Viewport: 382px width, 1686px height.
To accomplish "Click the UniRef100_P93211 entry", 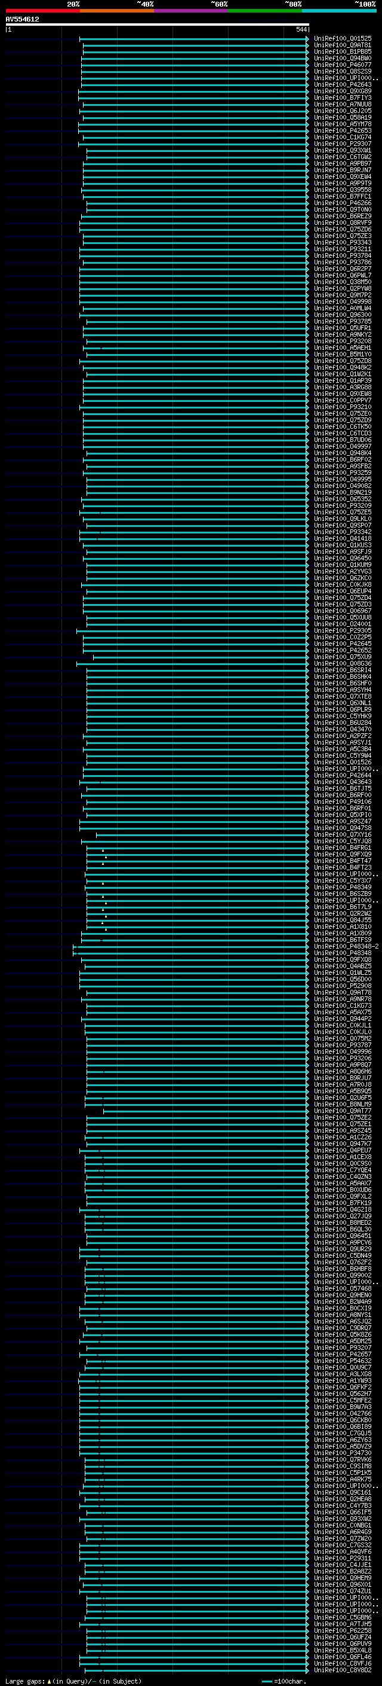I will [343, 249].
